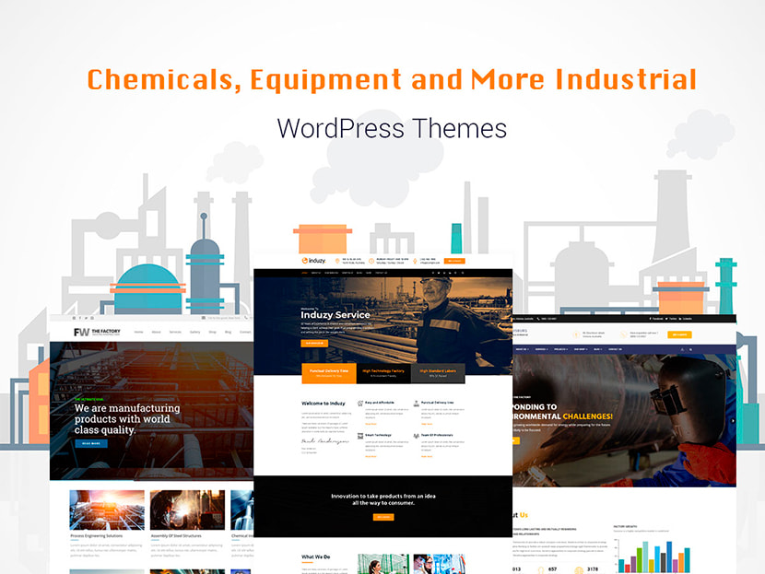The width and height of the screenshot is (765, 574).
Task: Expand the Blog dropdown in the blue navigation bar
Action: [x=597, y=349]
